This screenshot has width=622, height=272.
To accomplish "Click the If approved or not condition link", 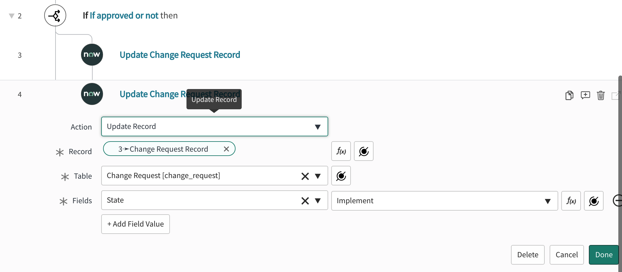I will (124, 16).
